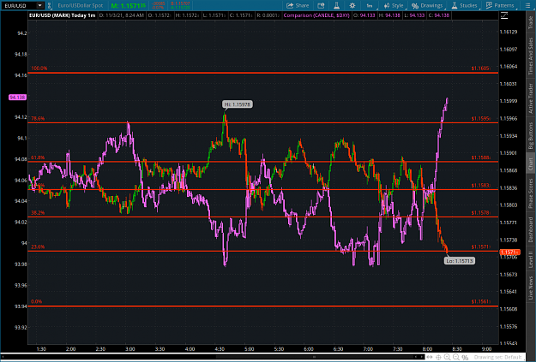Click the crosshair pan icon at bottom

(x=438, y=357)
